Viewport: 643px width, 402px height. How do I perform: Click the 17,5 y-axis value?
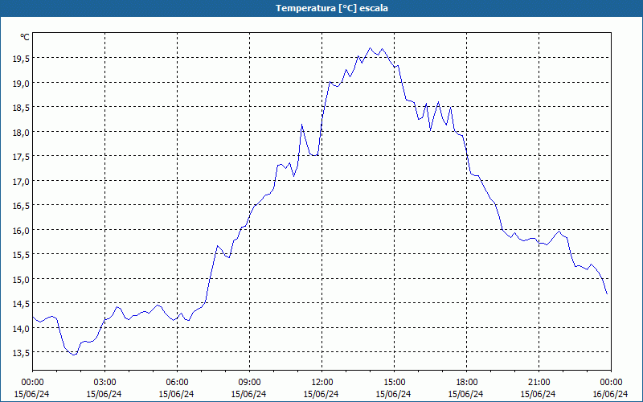[x=22, y=157]
